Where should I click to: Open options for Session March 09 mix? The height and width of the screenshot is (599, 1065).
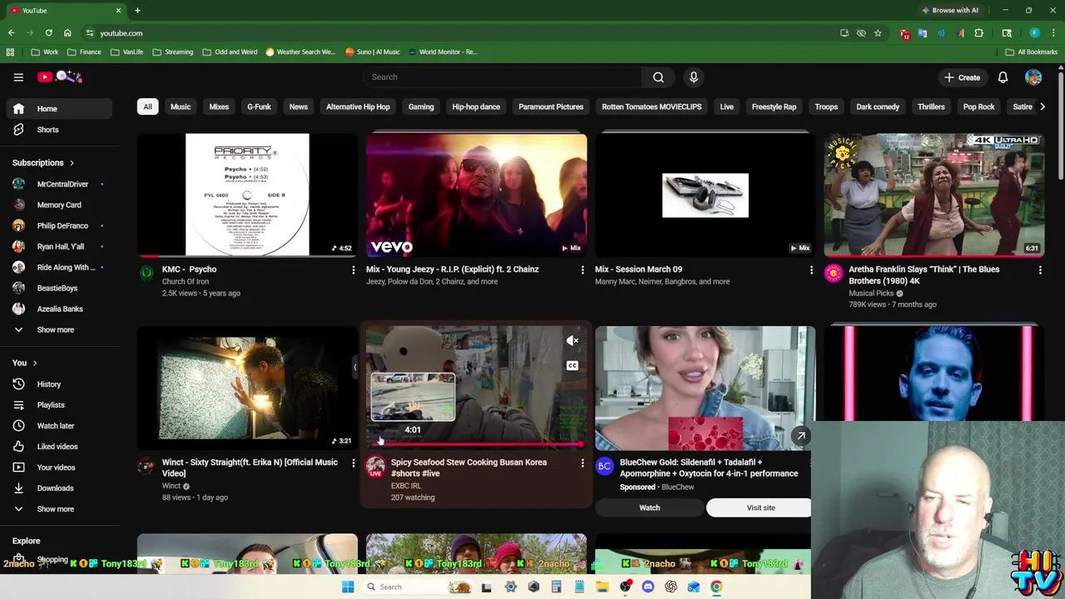(811, 270)
